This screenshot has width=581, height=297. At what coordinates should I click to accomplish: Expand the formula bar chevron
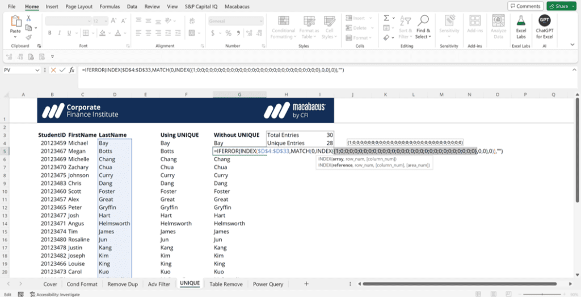(575, 70)
